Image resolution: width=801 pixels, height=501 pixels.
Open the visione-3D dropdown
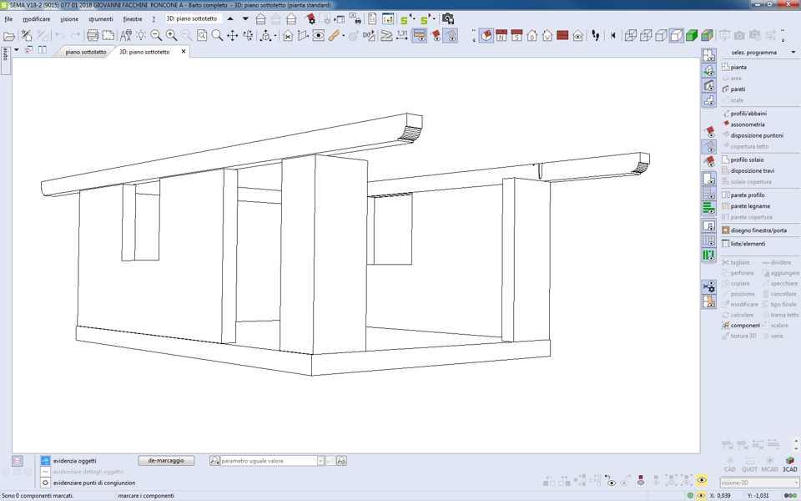coord(795,483)
